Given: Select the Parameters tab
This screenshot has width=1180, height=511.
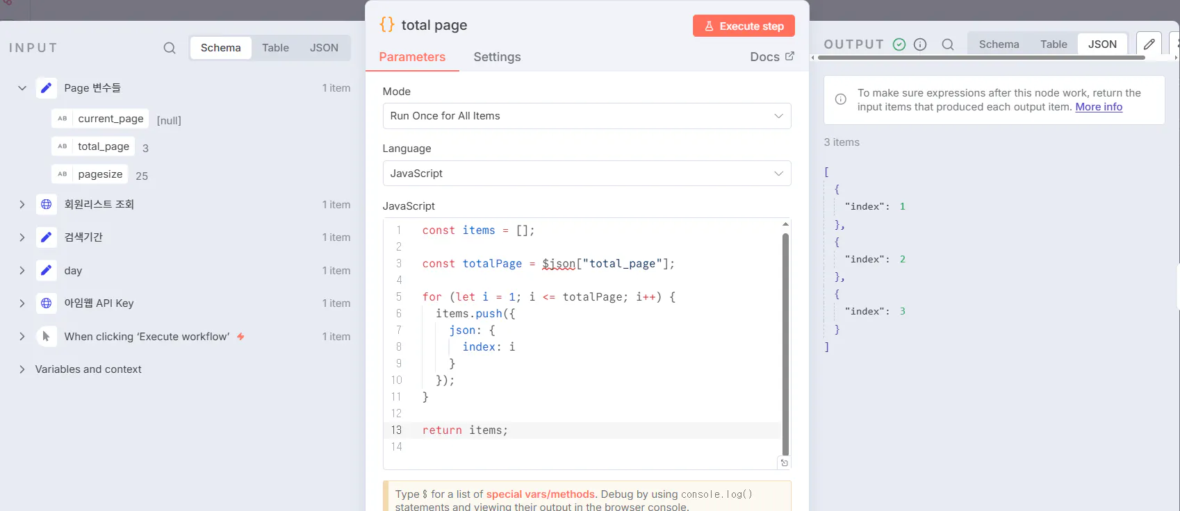Looking at the screenshot, I should click(x=412, y=57).
